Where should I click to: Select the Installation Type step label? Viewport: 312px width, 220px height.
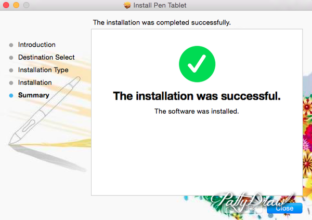pyautogui.click(x=43, y=70)
